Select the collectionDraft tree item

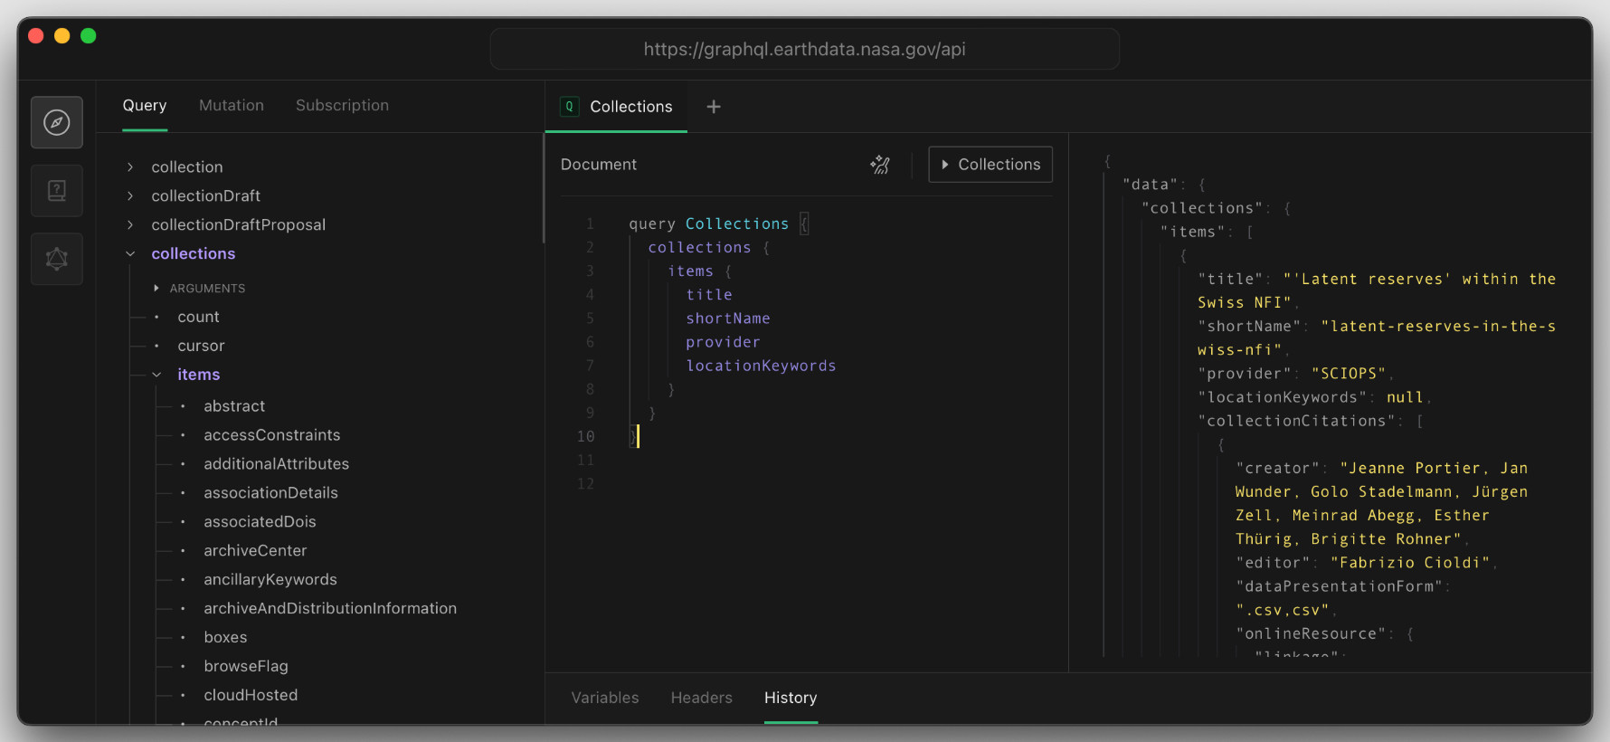pos(206,196)
